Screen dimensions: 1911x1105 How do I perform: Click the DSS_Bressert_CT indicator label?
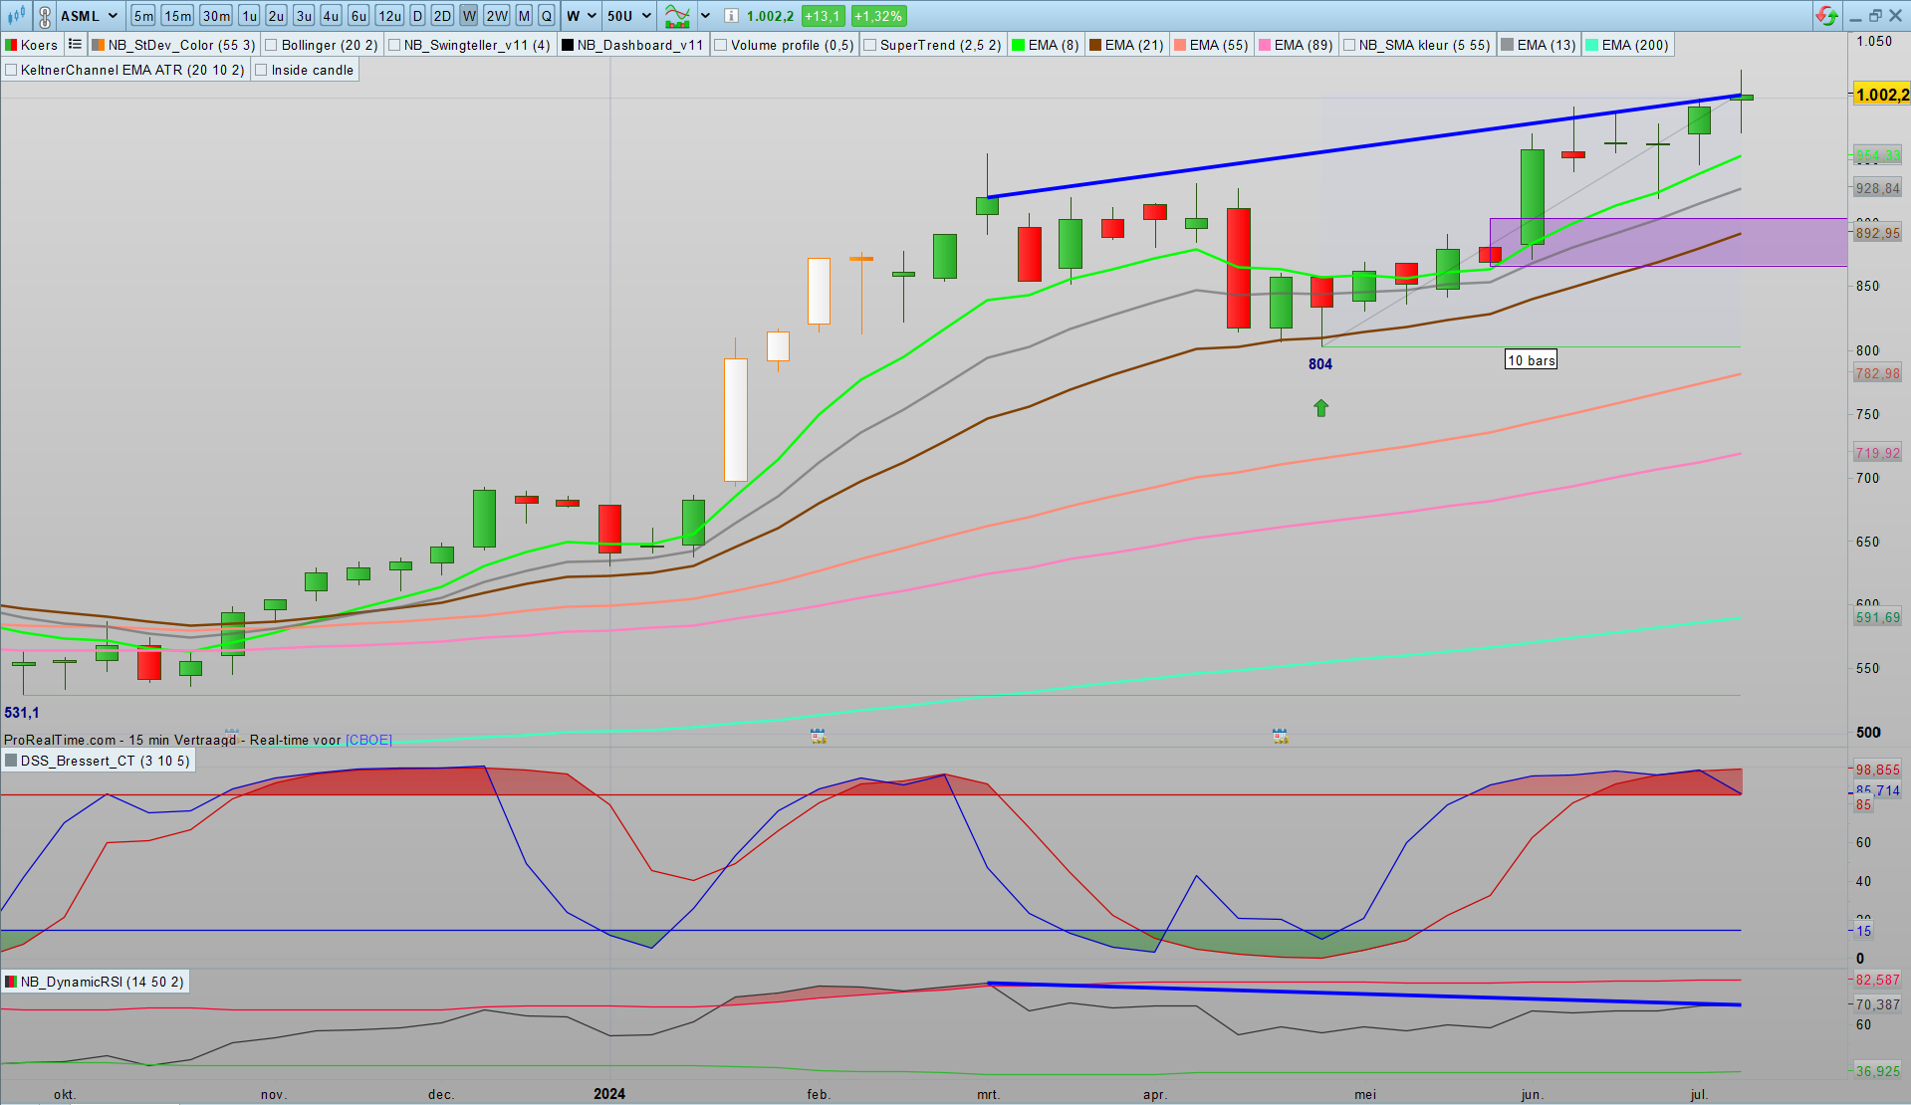(x=98, y=761)
